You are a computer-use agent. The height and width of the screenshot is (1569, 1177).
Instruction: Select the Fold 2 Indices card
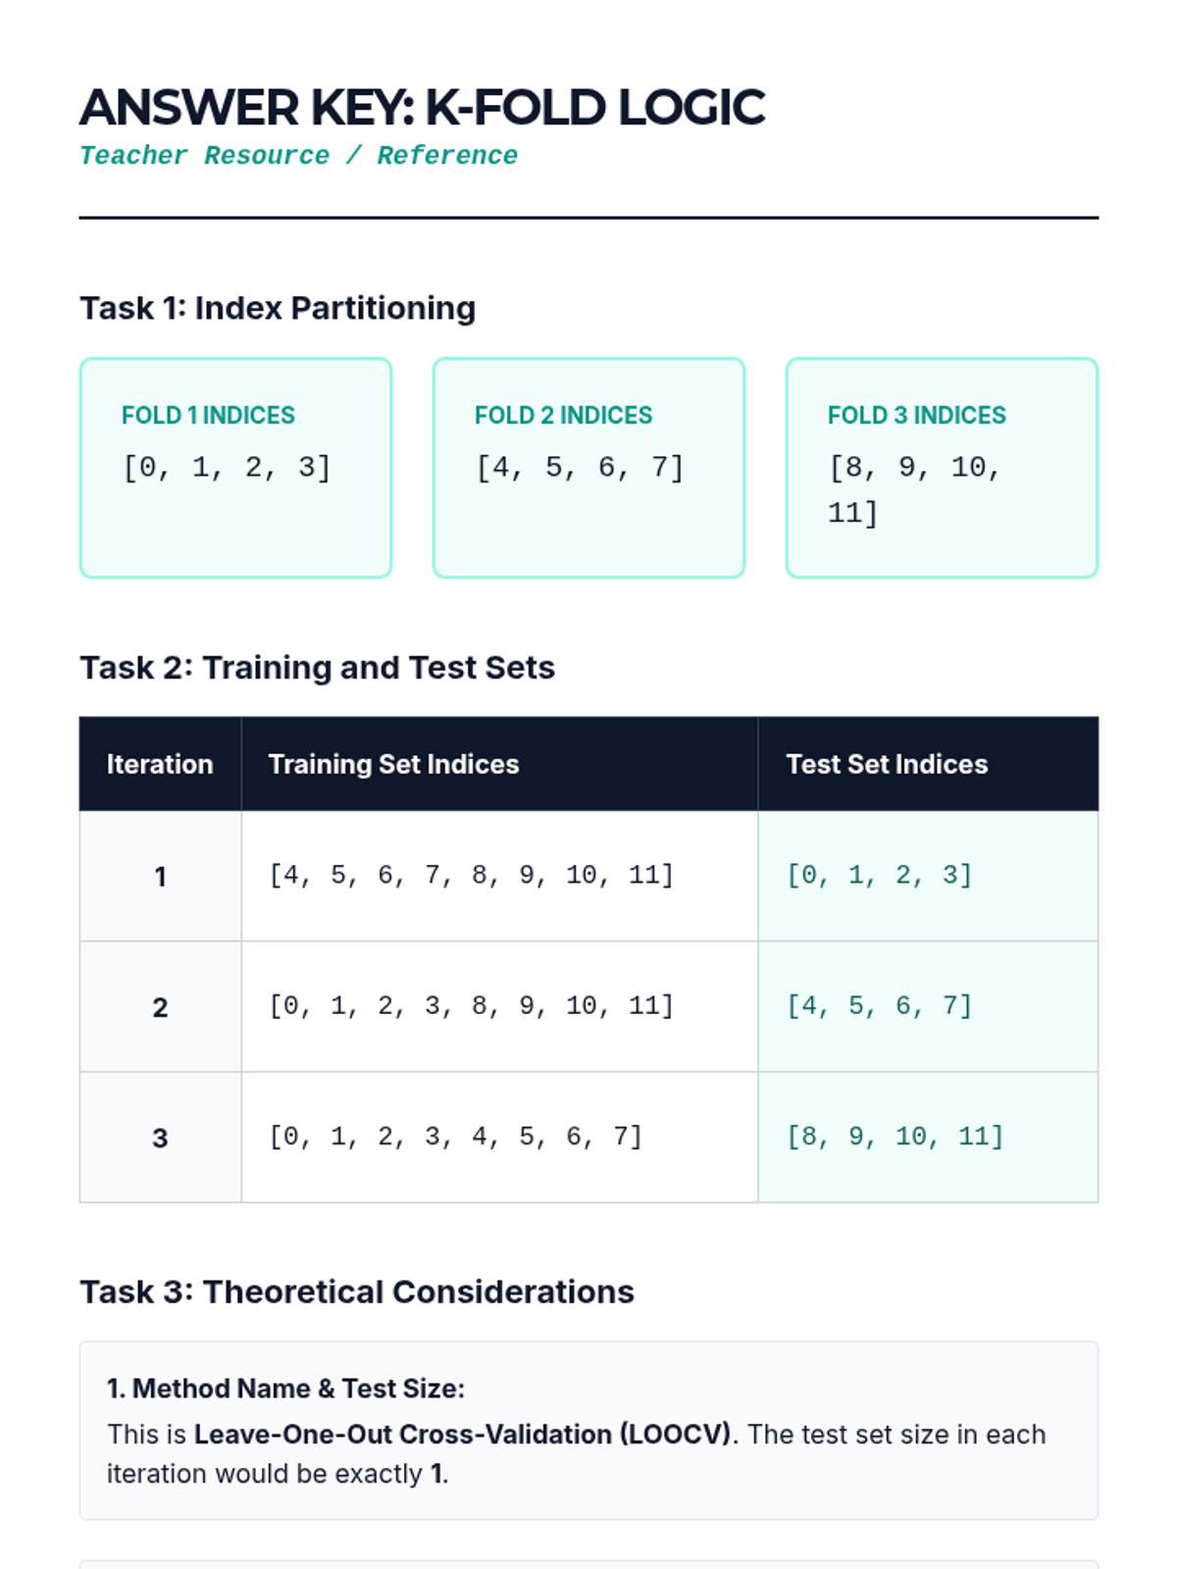tap(588, 468)
